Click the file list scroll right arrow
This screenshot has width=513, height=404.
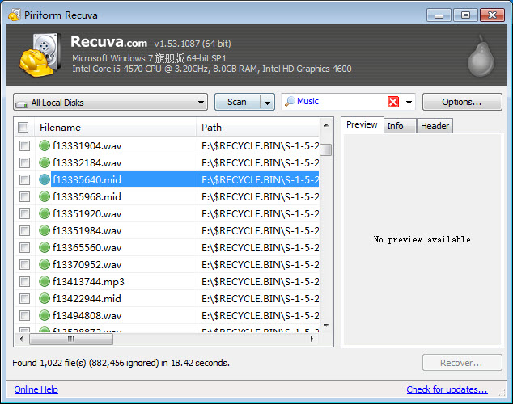tap(312, 339)
